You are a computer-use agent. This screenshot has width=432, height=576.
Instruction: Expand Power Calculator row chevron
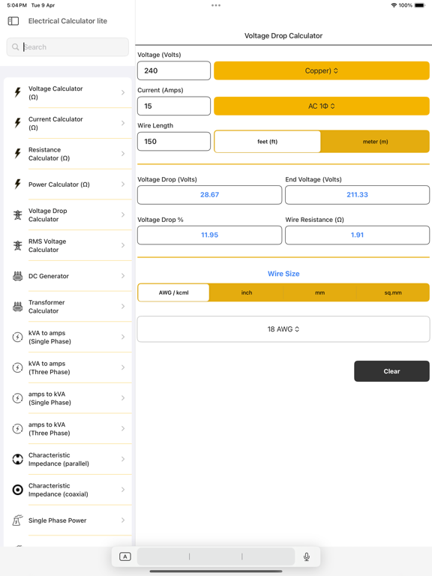pyautogui.click(x=123, y=184)
